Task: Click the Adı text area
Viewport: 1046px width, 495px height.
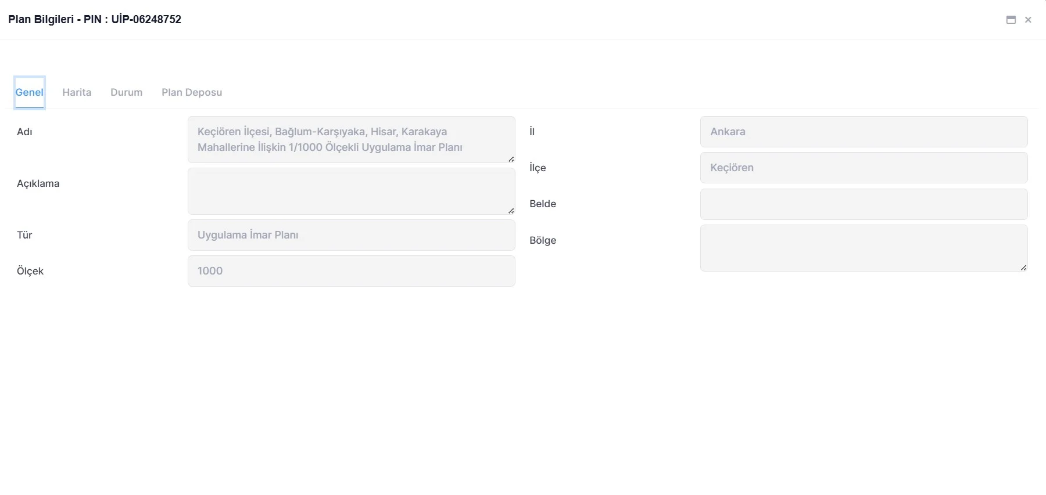Action: coord(351,139)
